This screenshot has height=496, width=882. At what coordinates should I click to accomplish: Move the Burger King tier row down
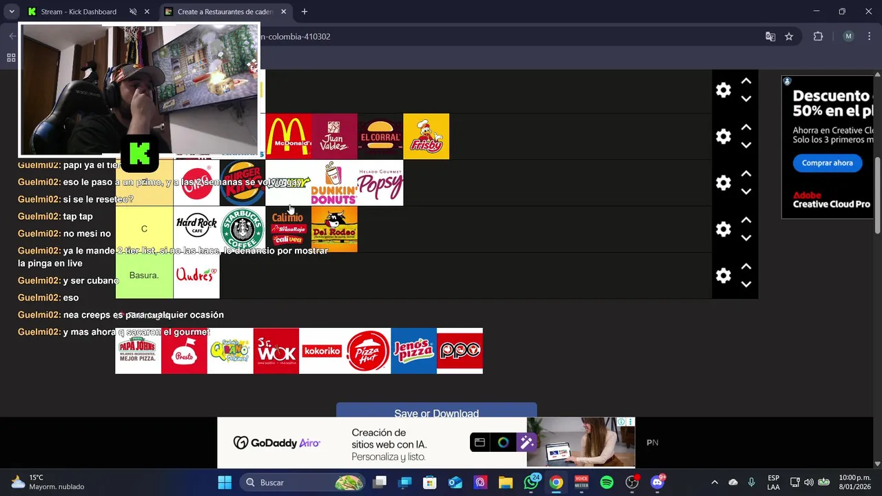click(746, 192)
